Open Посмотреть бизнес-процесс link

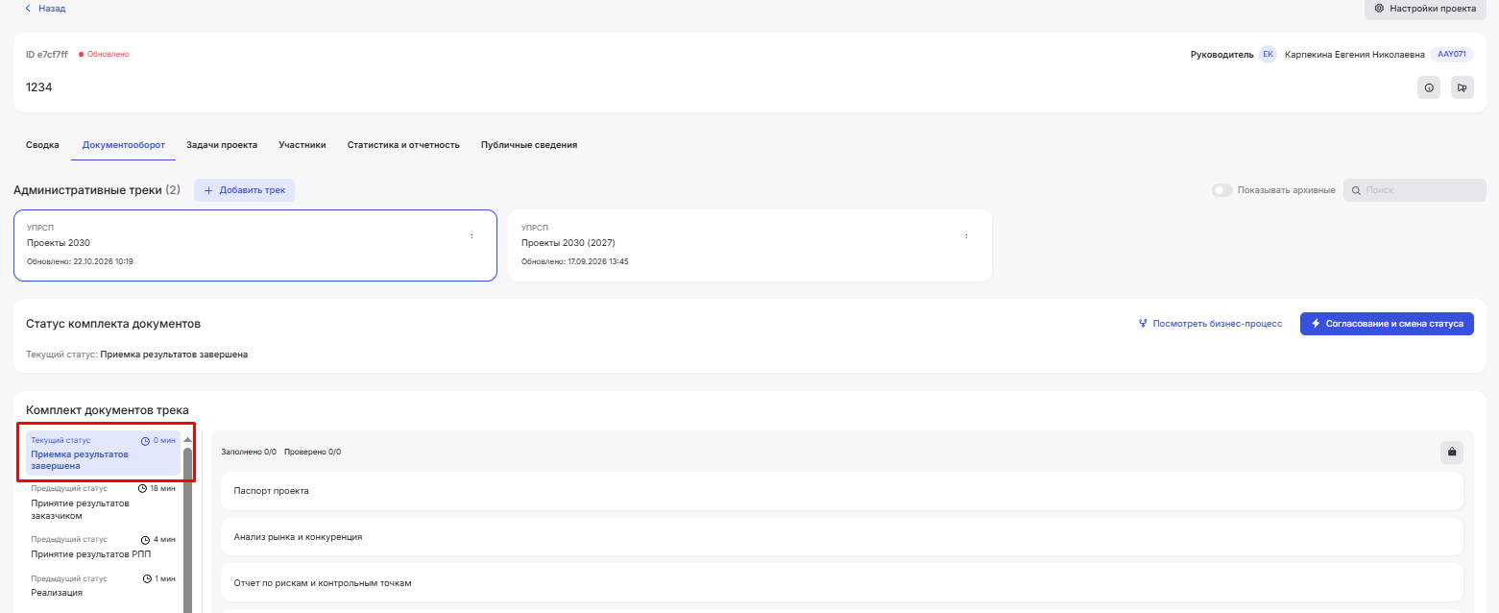pos(1210,324)
